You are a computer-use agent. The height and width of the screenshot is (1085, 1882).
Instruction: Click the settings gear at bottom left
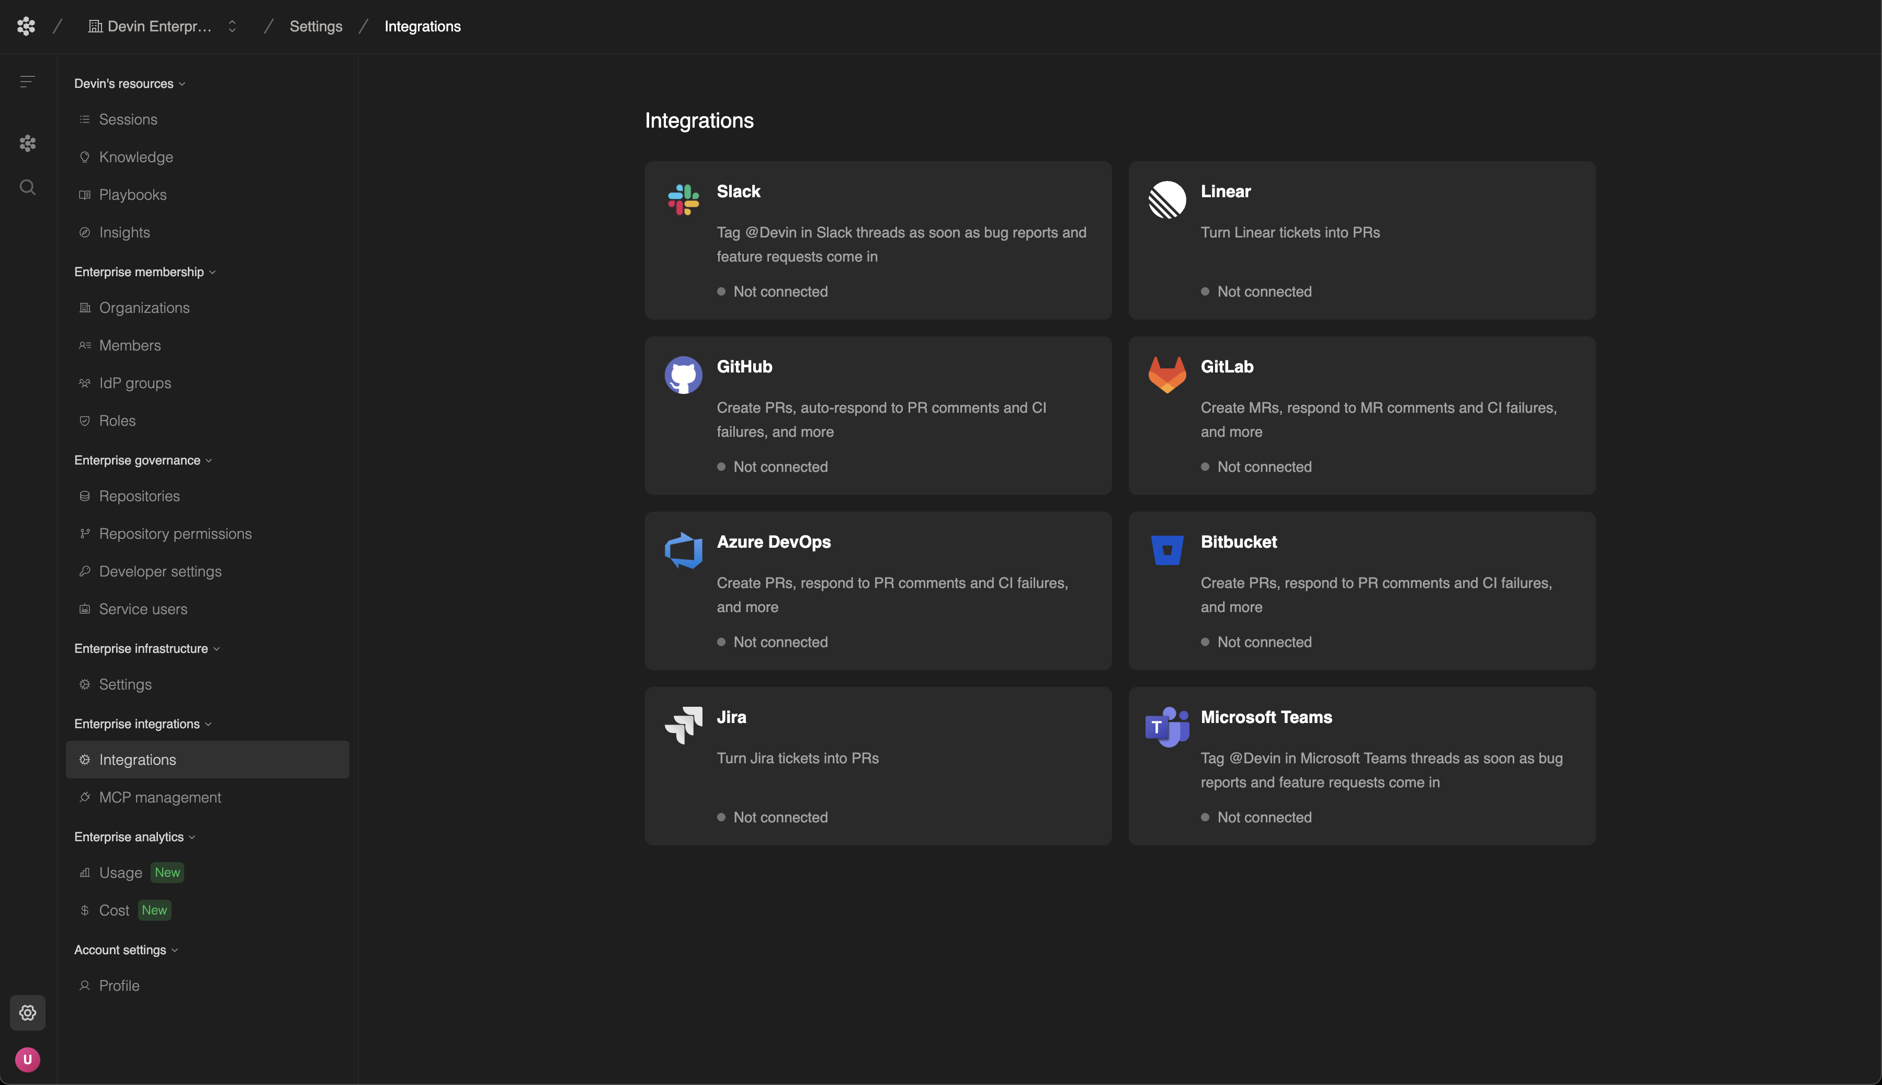pyautogui.click(x=28, y=1012)
